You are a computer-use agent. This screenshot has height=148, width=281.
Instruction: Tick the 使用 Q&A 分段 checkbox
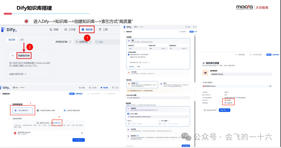[x=129, y=62]
